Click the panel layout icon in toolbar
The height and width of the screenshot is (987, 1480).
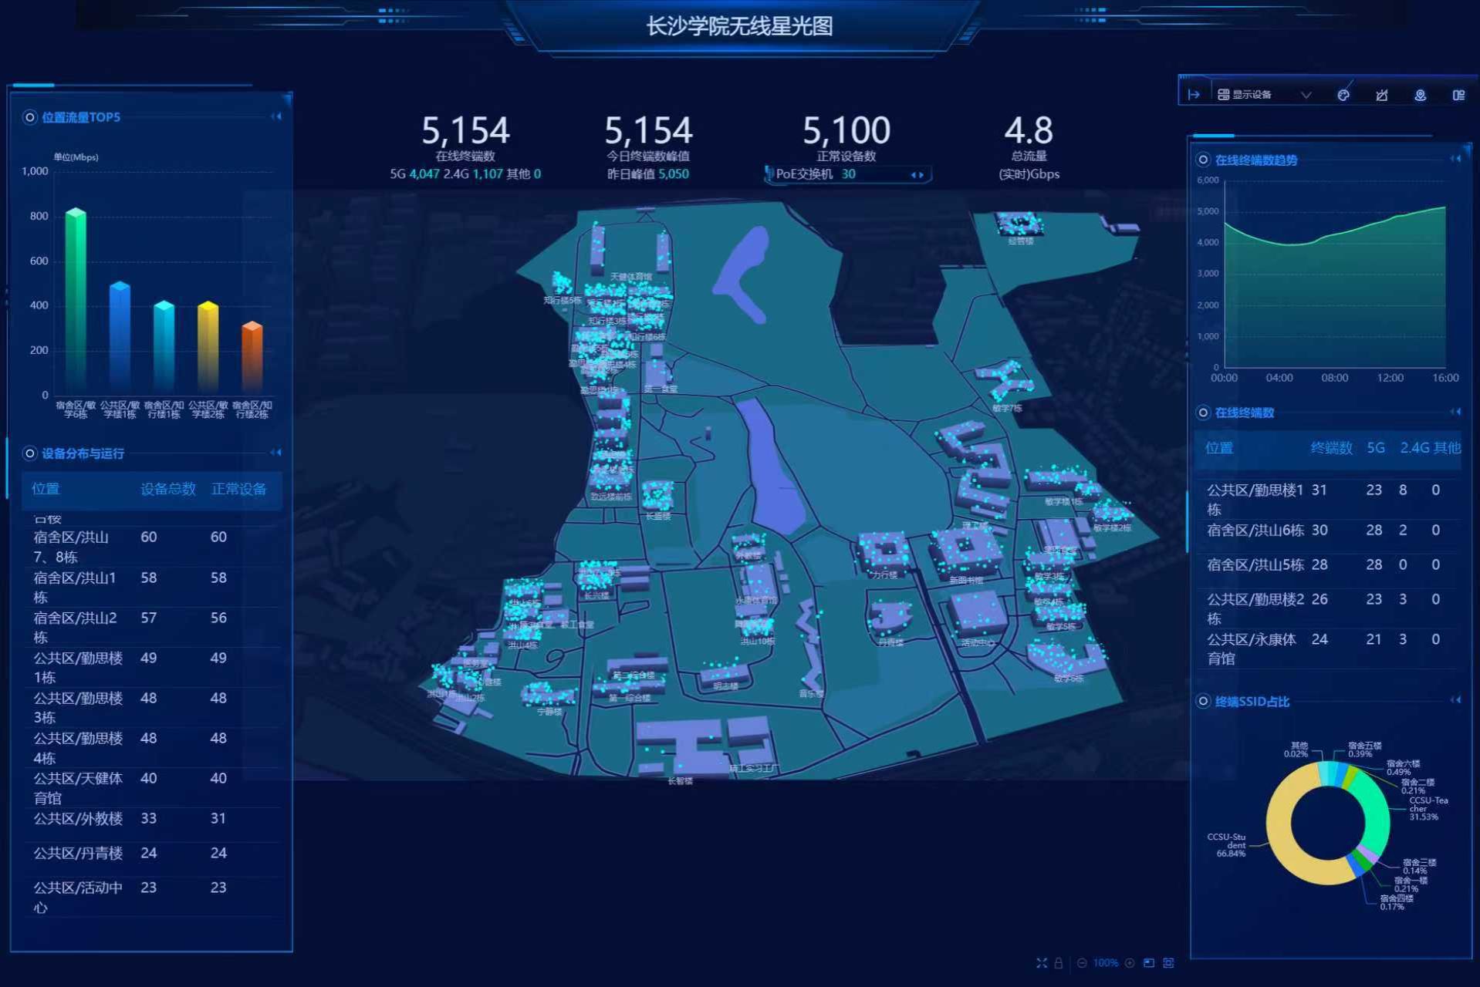1458,95
